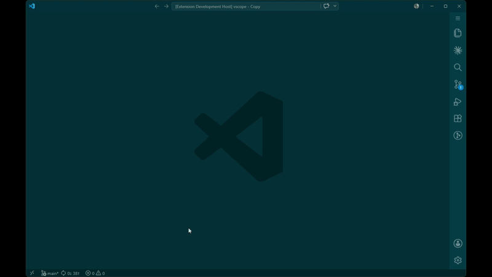Open the hamburger menu in activity bar
492x277 pixels.
pos(458,18)
